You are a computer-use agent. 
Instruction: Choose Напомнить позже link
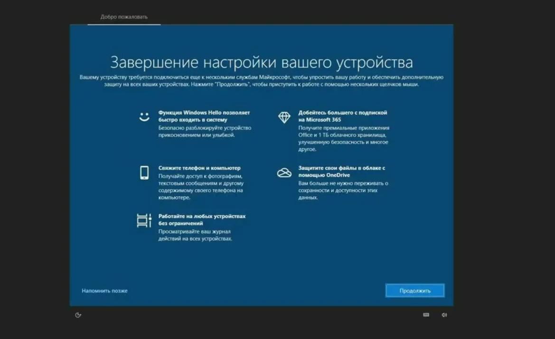tap(104, 291)
